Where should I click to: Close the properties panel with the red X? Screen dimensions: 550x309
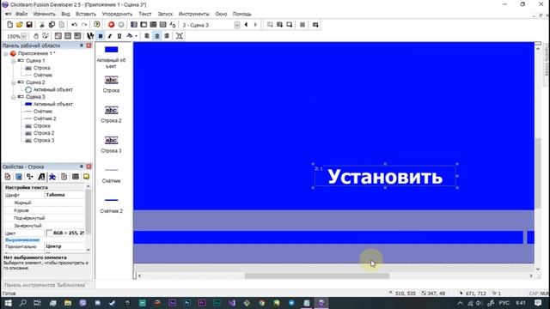point(89,167)
